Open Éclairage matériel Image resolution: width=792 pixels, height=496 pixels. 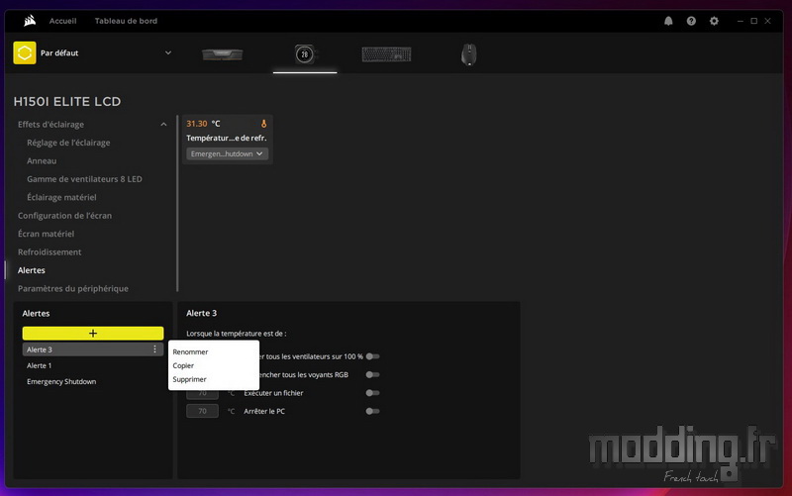click(61, 197)
